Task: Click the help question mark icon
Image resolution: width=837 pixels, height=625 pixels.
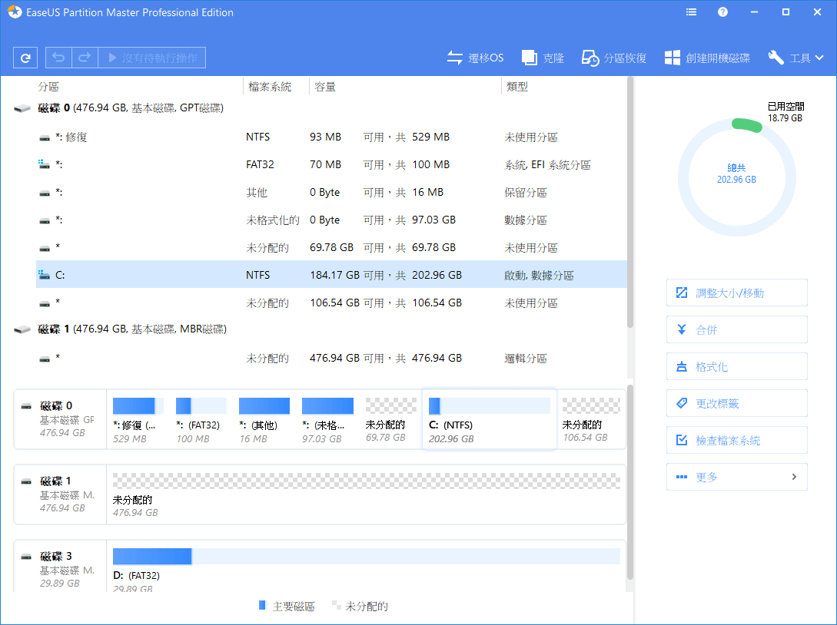Action: [722, 12]
